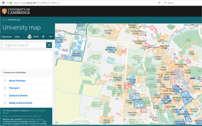
Task: Collapse the Overlay more information section
Action: pos(49,73)
